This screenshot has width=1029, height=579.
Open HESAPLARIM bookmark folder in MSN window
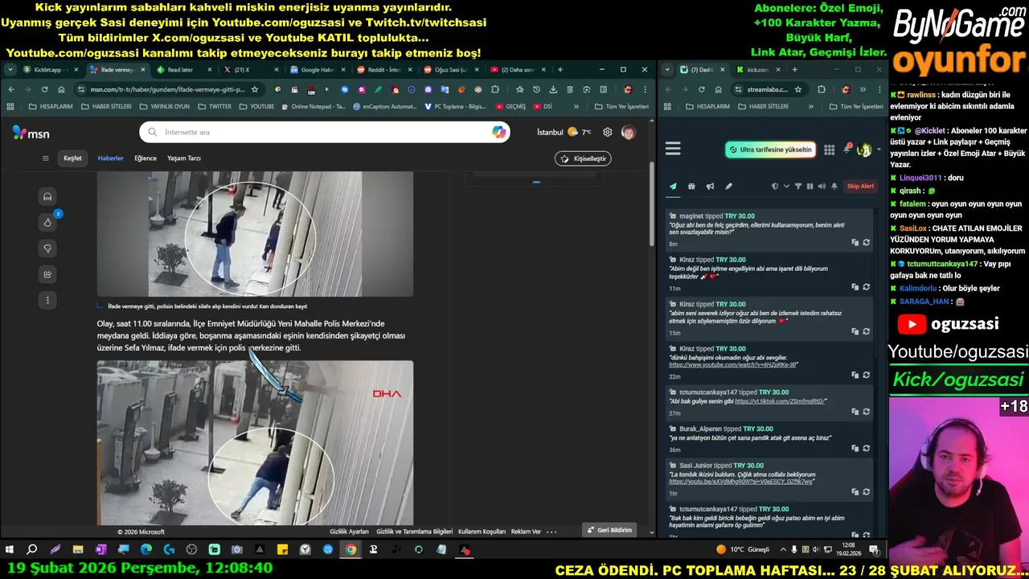coord(50,106)
